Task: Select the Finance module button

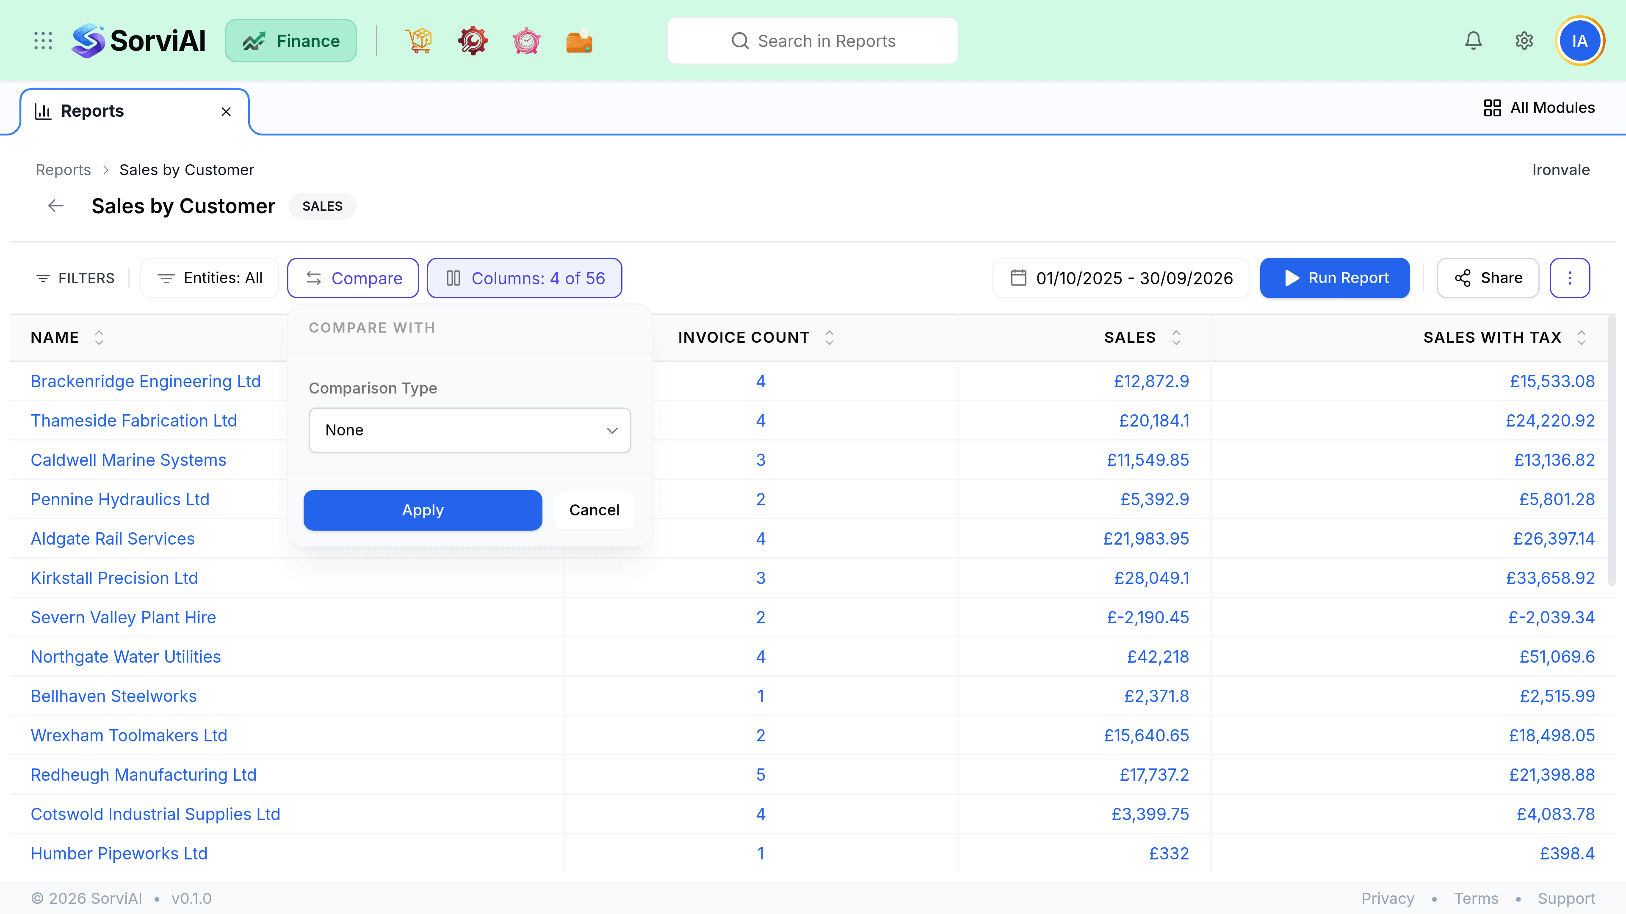Action: point(291,41)
